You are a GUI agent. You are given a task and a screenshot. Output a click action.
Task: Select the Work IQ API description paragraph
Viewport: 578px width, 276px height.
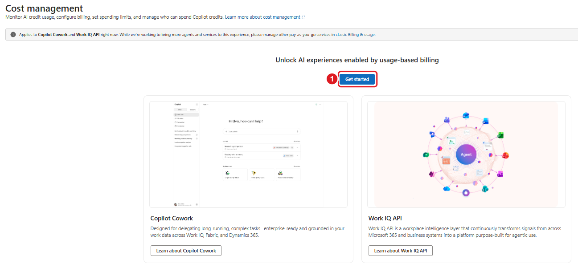click(x=465, y=232)
